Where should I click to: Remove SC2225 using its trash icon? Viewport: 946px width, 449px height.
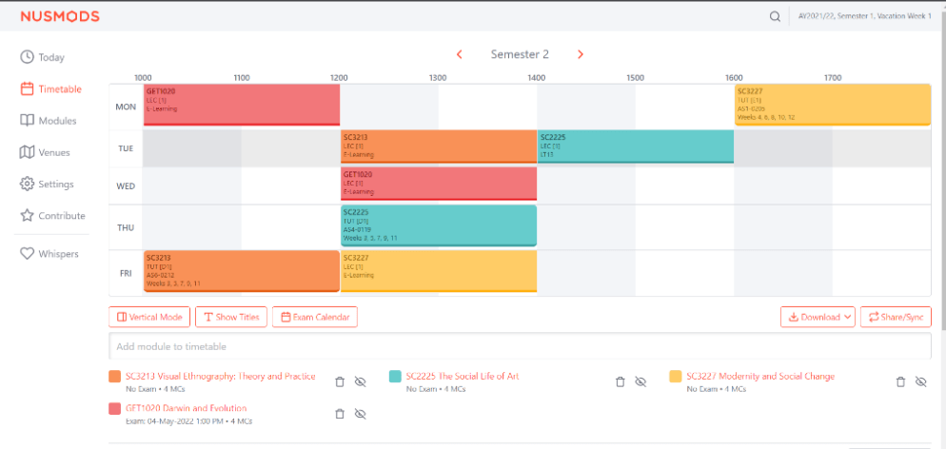click(621, 381)
